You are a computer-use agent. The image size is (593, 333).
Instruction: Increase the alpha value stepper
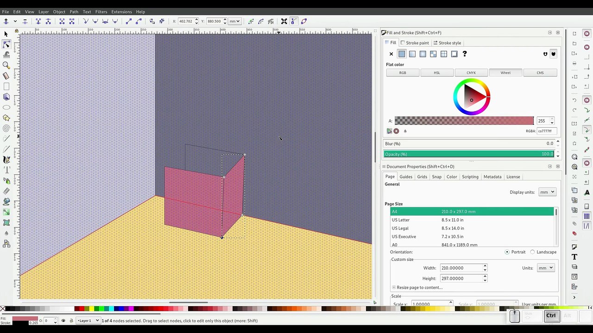point(552,119)
